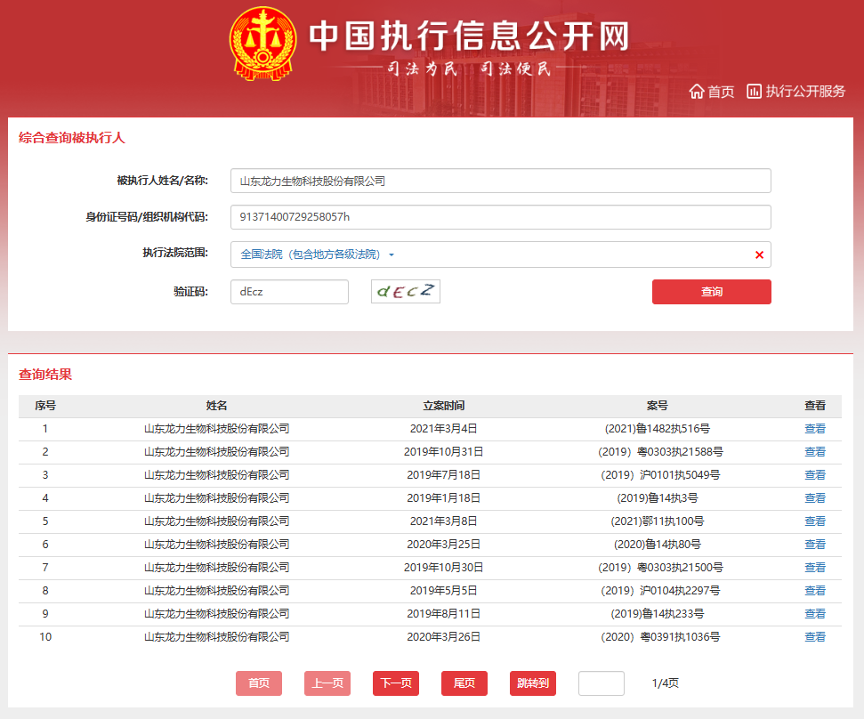Viewport: 864px width, 719px height.
Task: Click case number (2021)鲁1482执516号
Action: (x=658, y=429)
